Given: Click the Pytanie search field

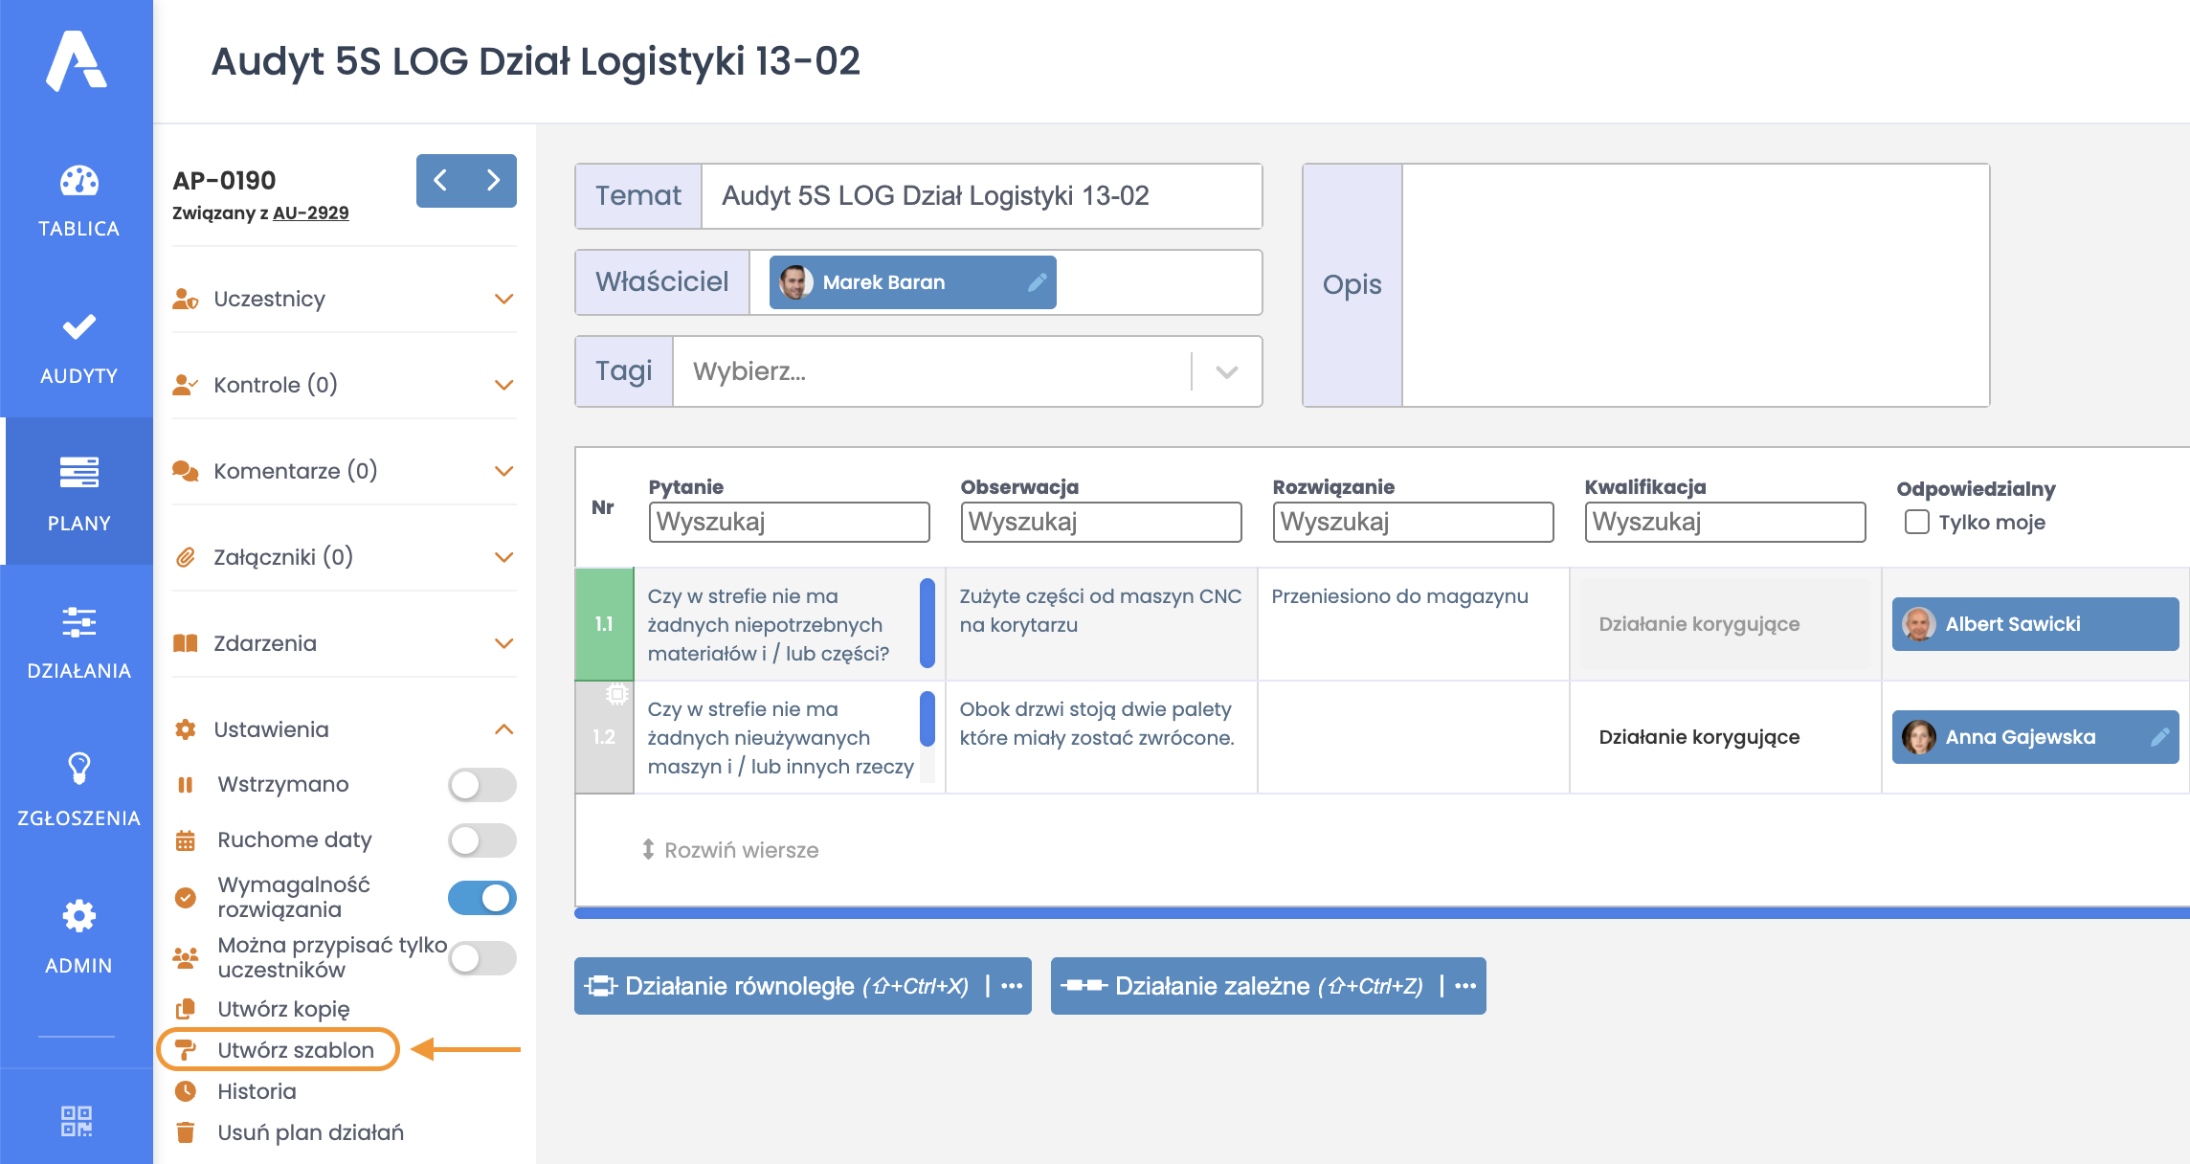Looking at the screenshot, I should pyautogui.click(x=789, y=522).
